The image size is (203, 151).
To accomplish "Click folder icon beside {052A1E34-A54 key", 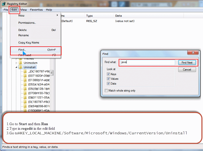I will point(25,84).
